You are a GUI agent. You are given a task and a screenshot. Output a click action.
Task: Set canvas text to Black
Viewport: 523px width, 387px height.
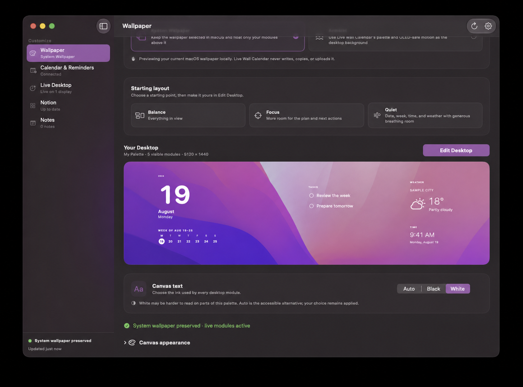coord(434,289)
